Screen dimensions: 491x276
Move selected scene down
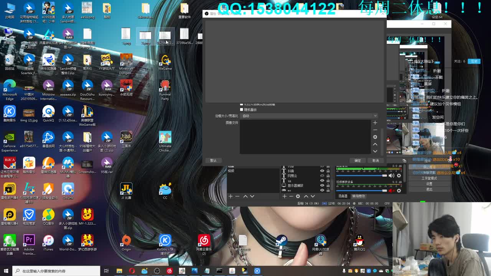click(x=252, y=196)
